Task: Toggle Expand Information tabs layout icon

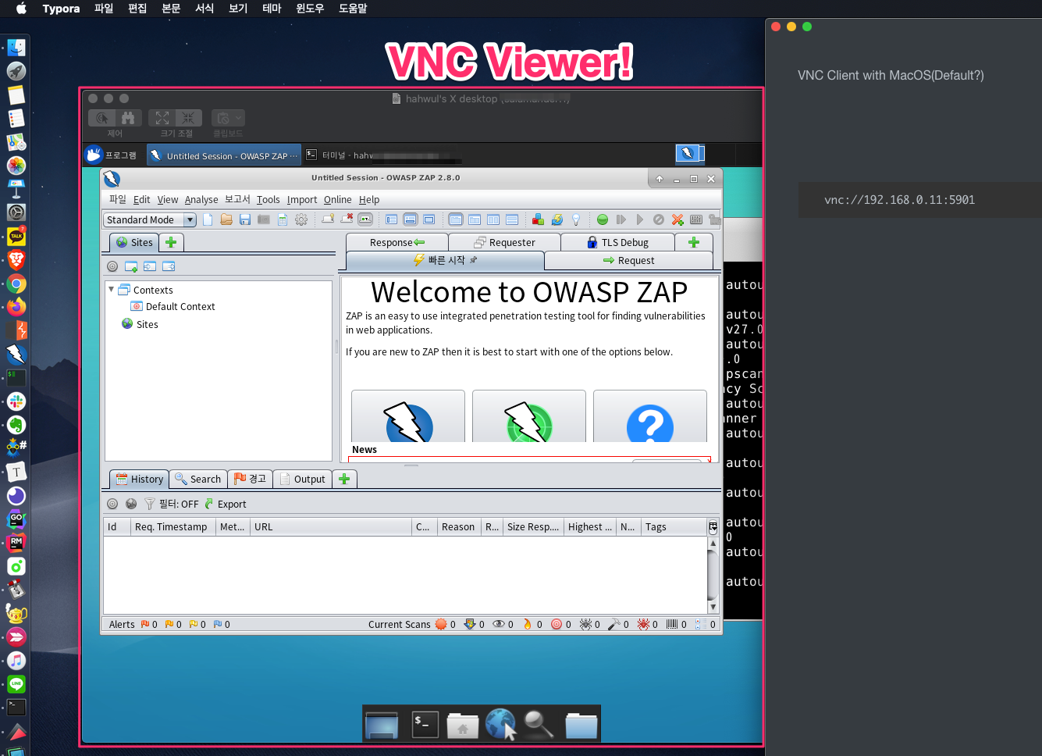Action: coord(411,219)
